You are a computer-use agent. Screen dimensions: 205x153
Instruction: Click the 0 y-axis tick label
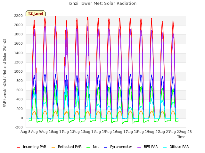click(22, 118)
